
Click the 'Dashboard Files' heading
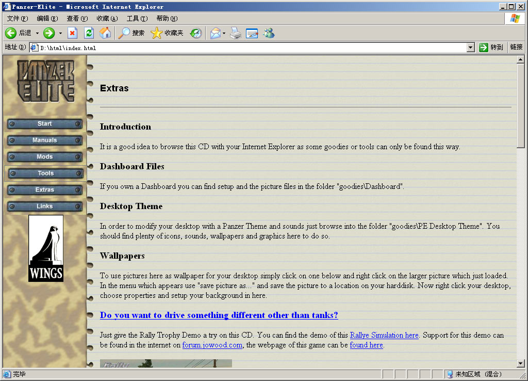coord(132,166)
